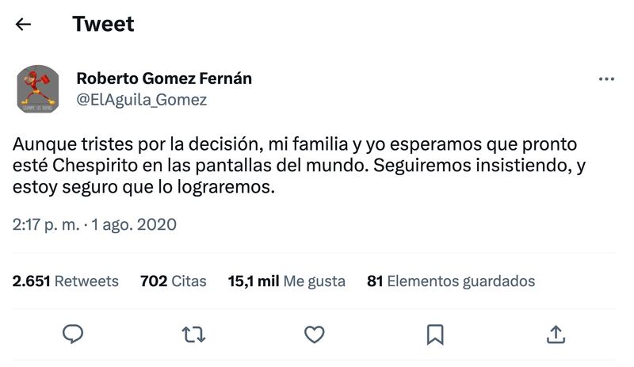See the 15,1 mil Me gusta list
Image resolution: width=634 pixels, height=367 pixels.
pyautogui.click(x=286, y=281)
